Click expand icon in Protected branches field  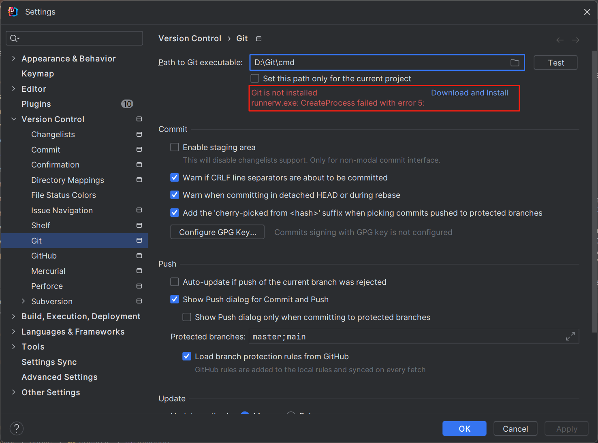pos(570,336)
